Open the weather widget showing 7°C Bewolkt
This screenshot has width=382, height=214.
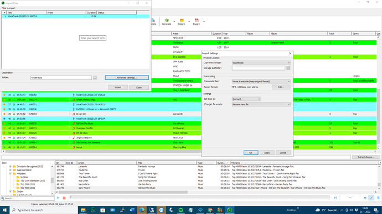coord(327,210)
